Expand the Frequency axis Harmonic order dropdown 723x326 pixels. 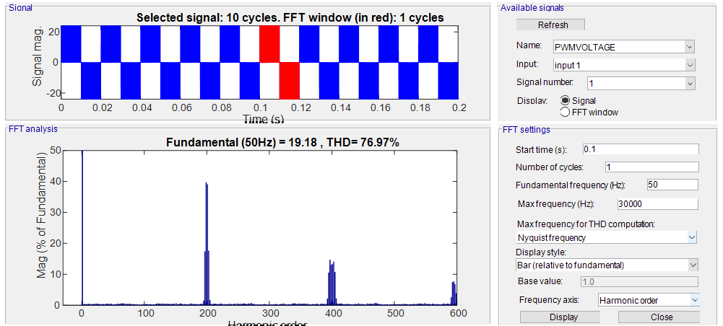click(x=649, y=299)
